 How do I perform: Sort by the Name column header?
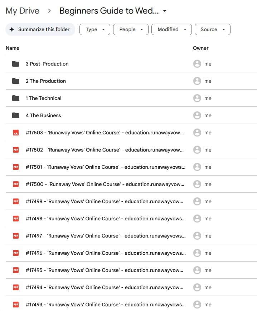13,48
